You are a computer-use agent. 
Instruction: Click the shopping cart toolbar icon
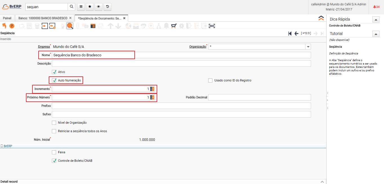point(174,26)
